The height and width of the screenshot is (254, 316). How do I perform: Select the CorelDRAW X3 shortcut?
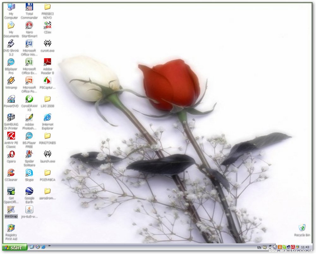(29, 103)
